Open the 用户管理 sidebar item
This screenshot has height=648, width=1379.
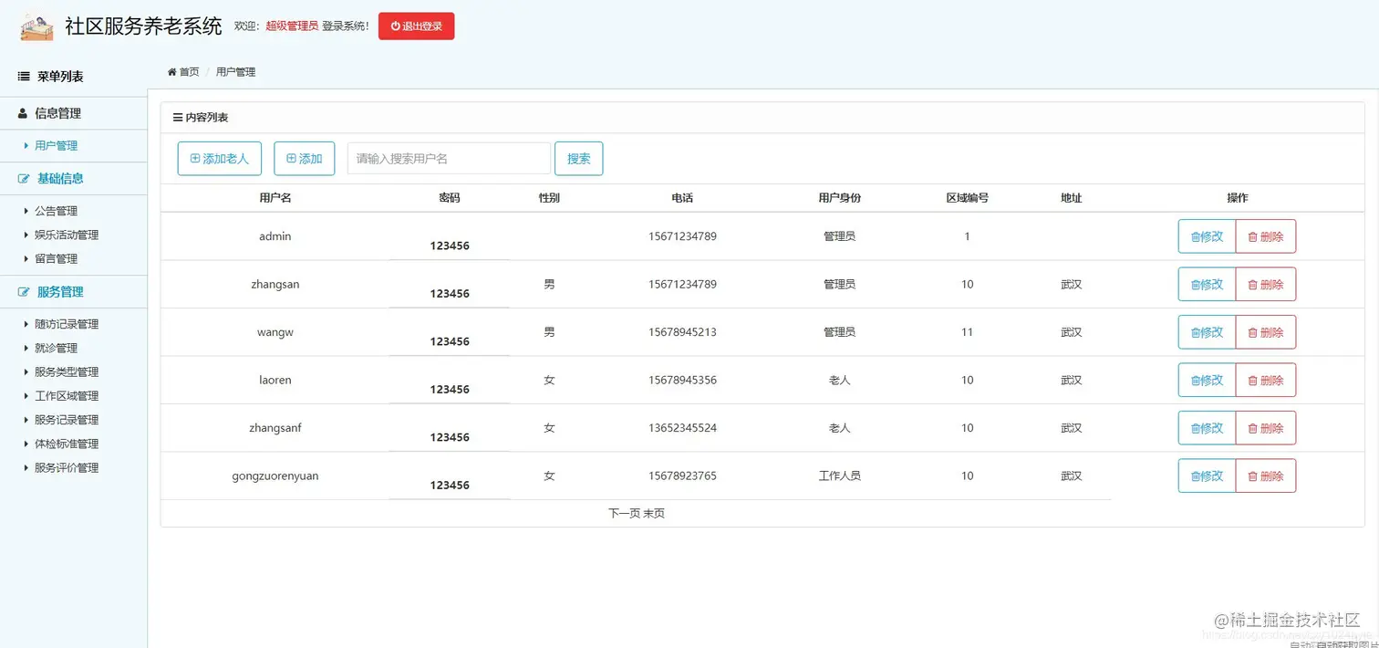(56, 145)
